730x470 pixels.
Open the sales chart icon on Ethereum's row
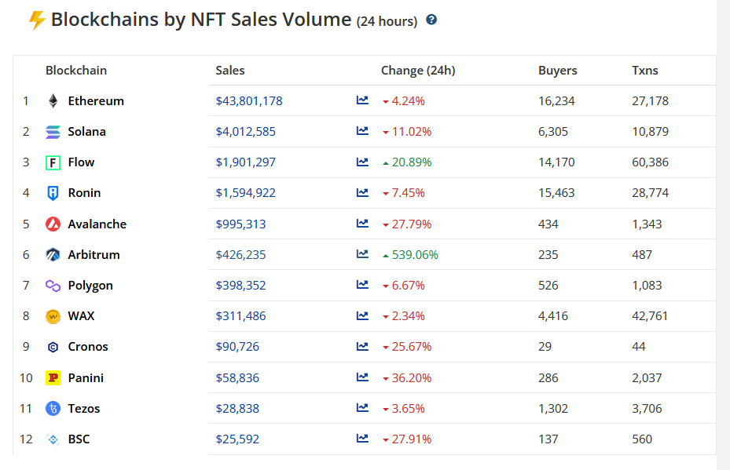click(x=362, y=100)
